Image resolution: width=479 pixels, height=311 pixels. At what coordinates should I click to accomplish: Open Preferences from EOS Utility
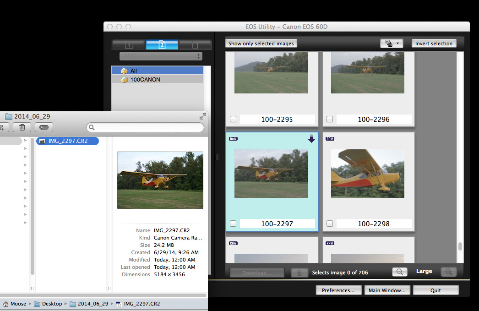pos(338,289)
